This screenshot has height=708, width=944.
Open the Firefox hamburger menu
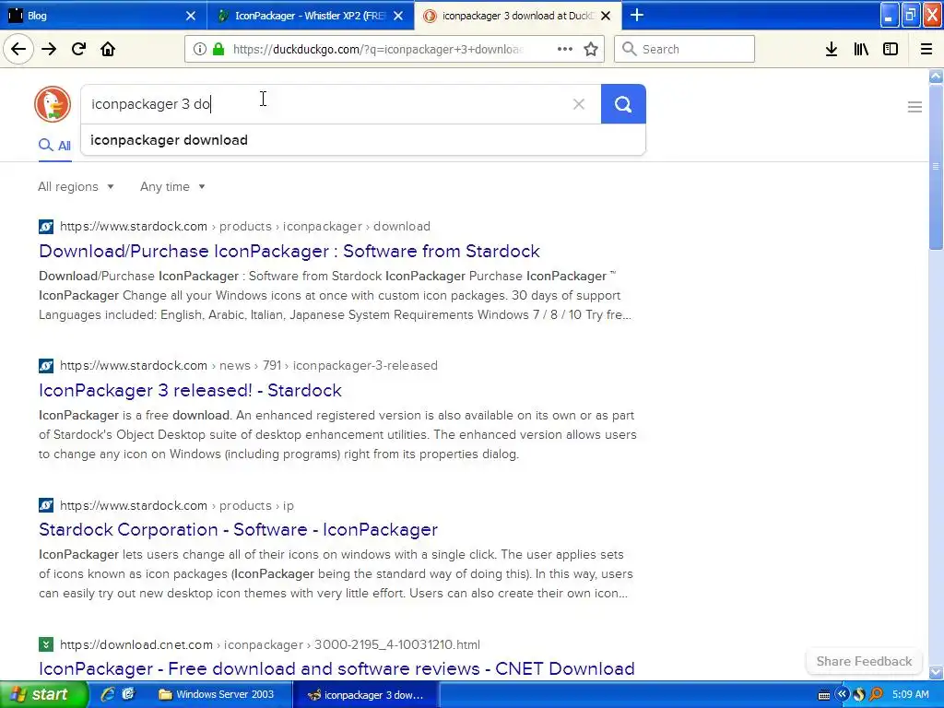click(x=926, y=50)
